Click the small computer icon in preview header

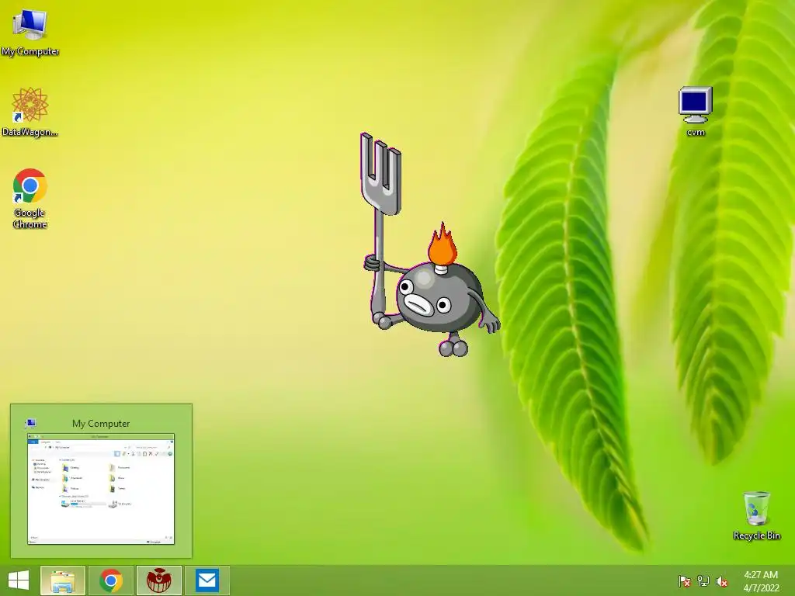[x=30, y=423]
